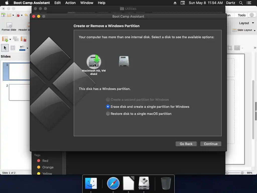This screenshot has height=193, width=257.
Task: Select slide 2 thumbnail in Slides panel
Action: pyautogui.click(x=20, y=92)
